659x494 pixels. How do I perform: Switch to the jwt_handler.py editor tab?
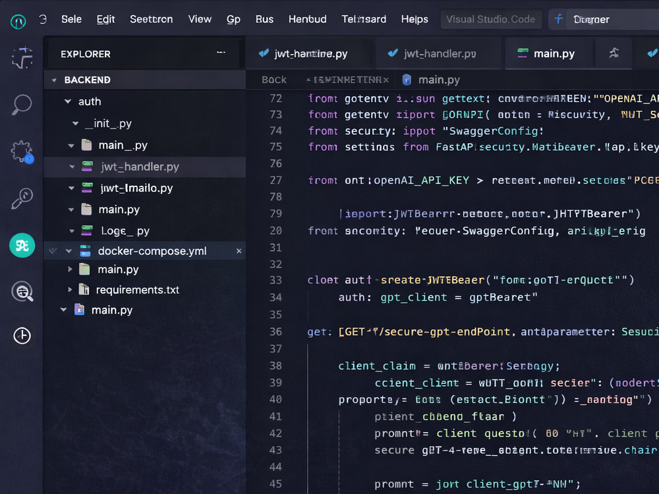[x=438, y=53]
